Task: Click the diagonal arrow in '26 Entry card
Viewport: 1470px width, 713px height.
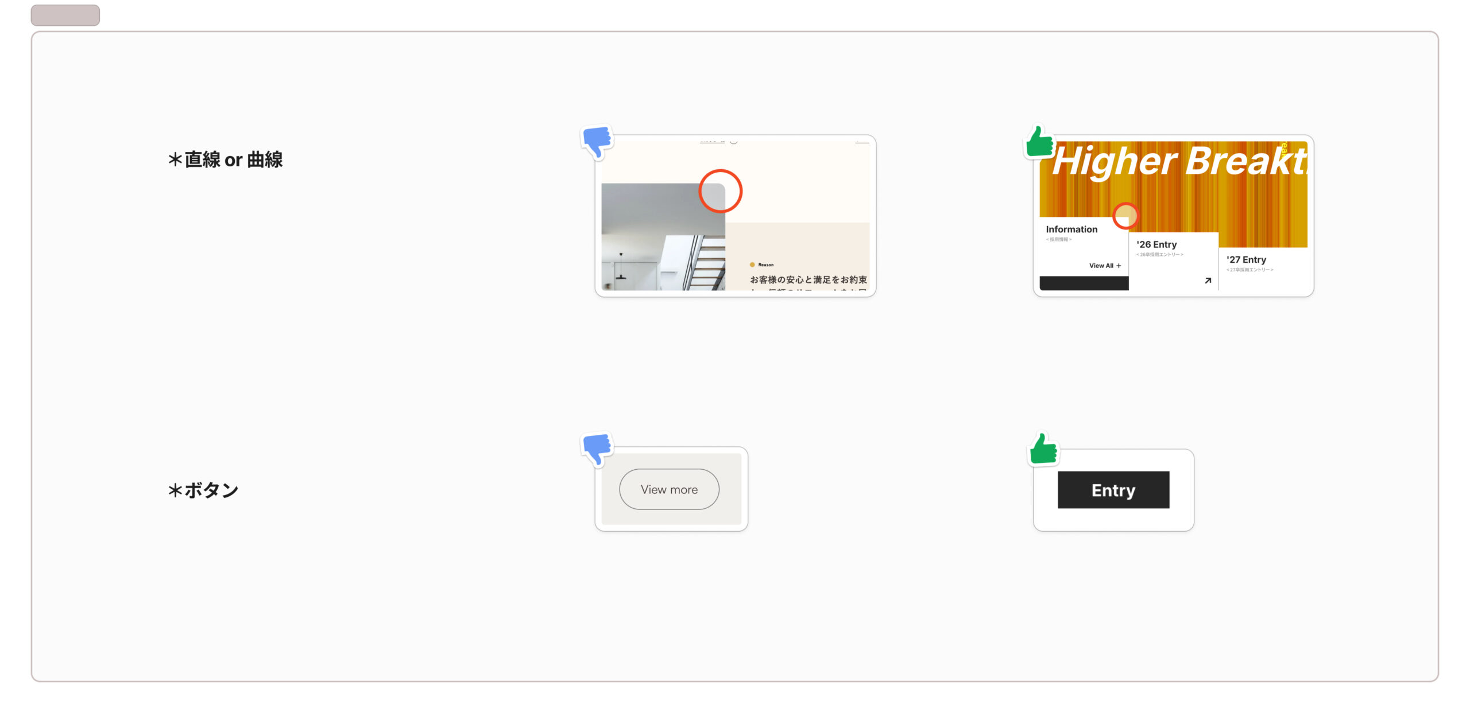Action: (1208, 280)
